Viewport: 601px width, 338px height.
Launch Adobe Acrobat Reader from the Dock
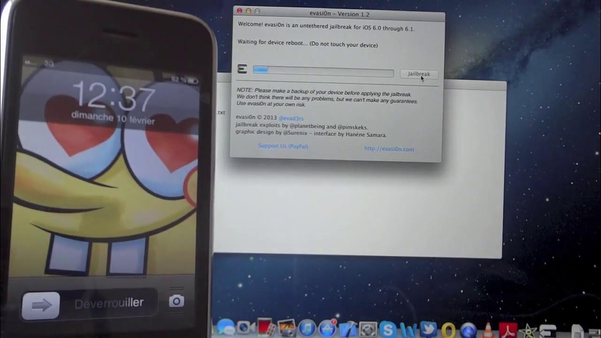point(509,330)
